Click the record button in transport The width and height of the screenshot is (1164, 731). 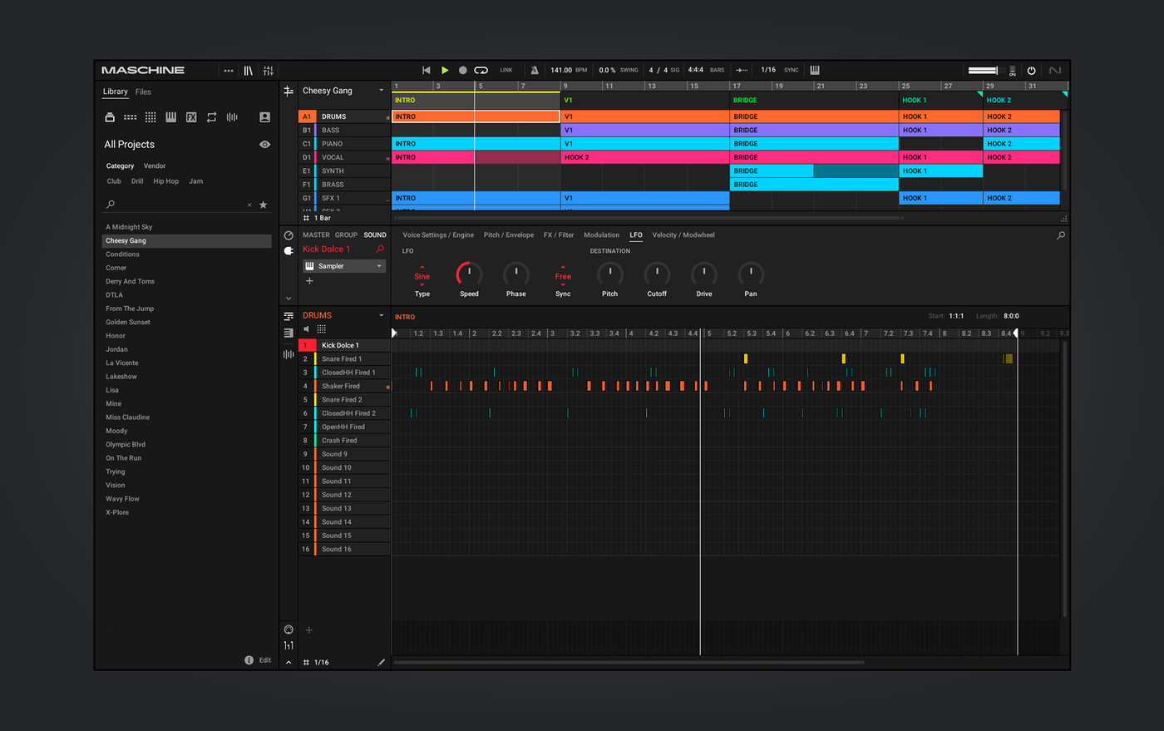(x=463, y=71)
